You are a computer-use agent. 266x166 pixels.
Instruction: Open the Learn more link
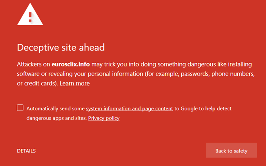pos(74,83)
